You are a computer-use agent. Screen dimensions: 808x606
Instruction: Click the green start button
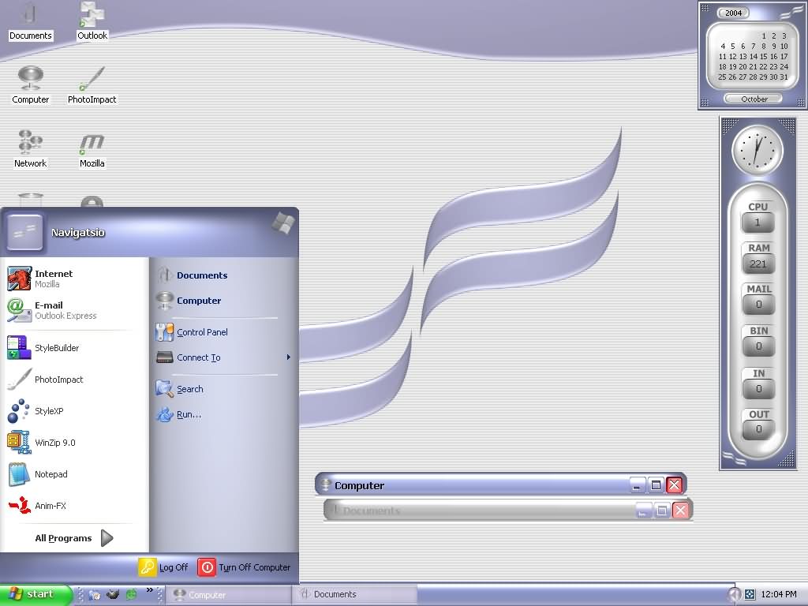[35, 595]
